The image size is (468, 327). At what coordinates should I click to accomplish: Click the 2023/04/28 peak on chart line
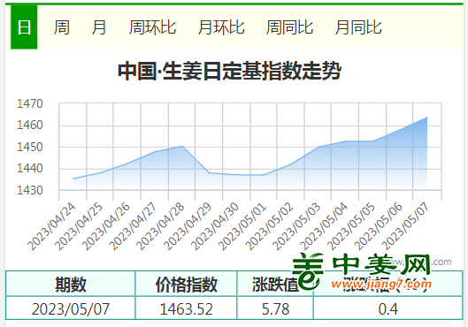pos(182,146)
